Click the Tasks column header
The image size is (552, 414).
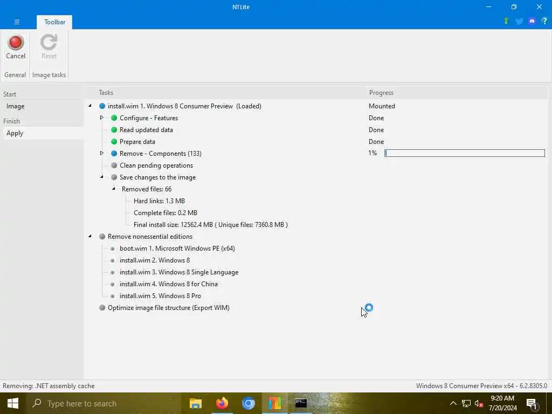coord(106,93)
